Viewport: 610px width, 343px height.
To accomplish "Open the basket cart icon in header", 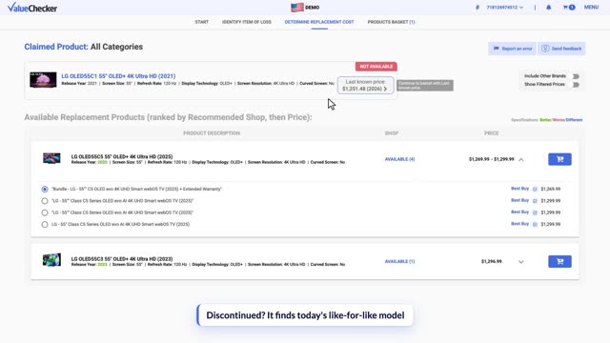I will 569,7.
